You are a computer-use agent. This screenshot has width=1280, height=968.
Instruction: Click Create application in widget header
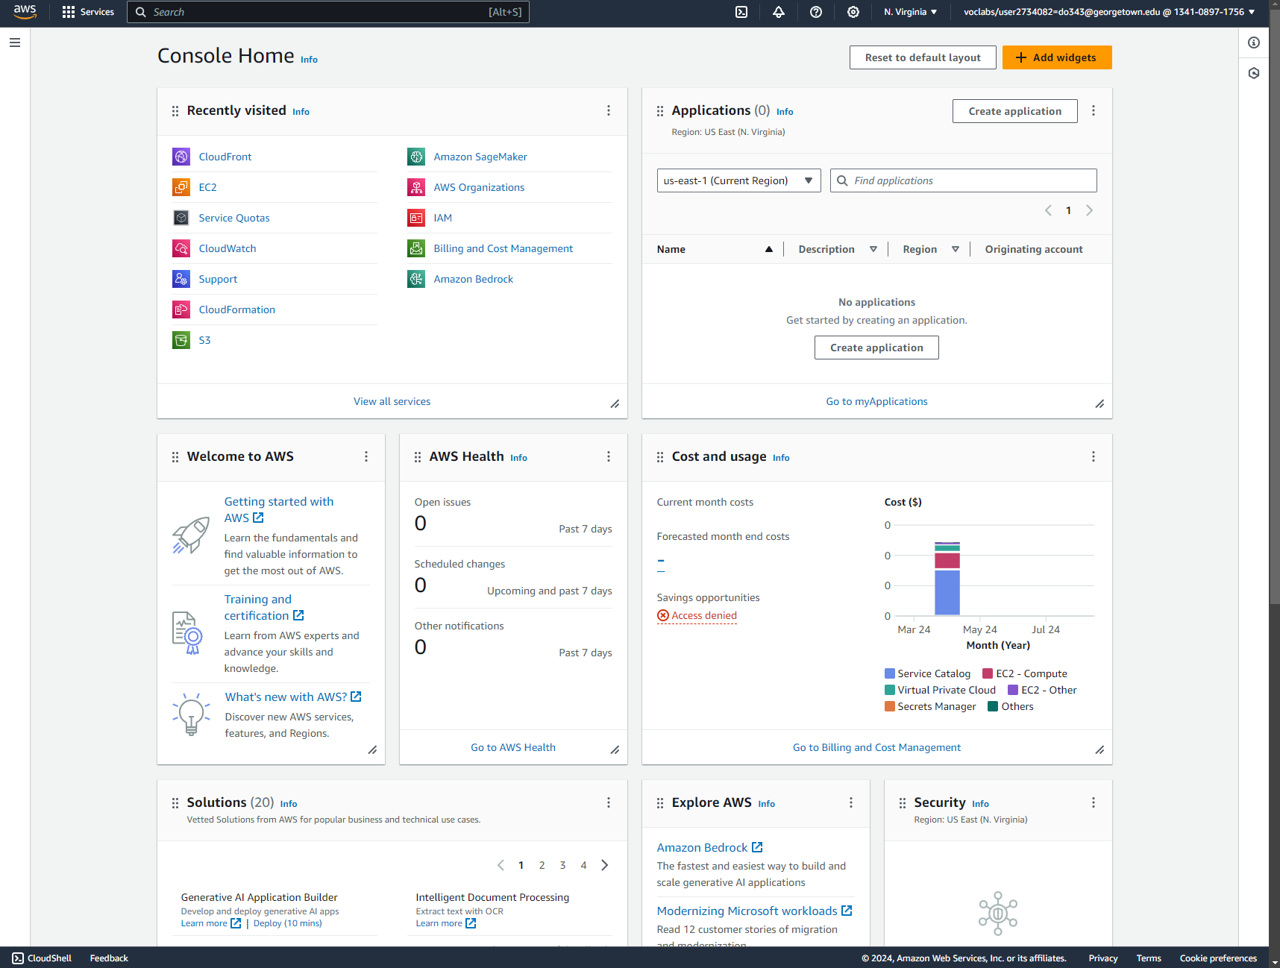(x=1014, y=111)
